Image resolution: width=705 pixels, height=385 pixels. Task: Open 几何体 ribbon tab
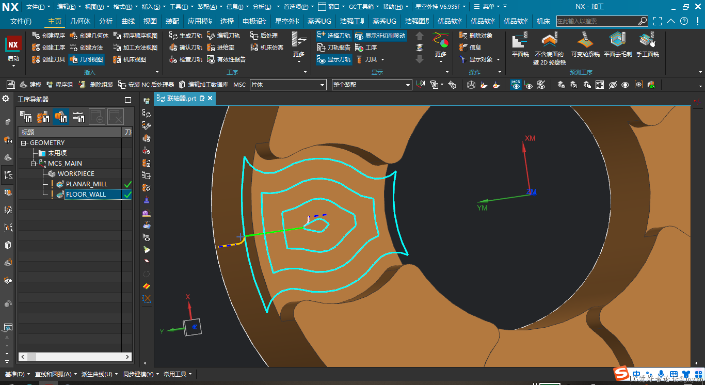point(80,21)
